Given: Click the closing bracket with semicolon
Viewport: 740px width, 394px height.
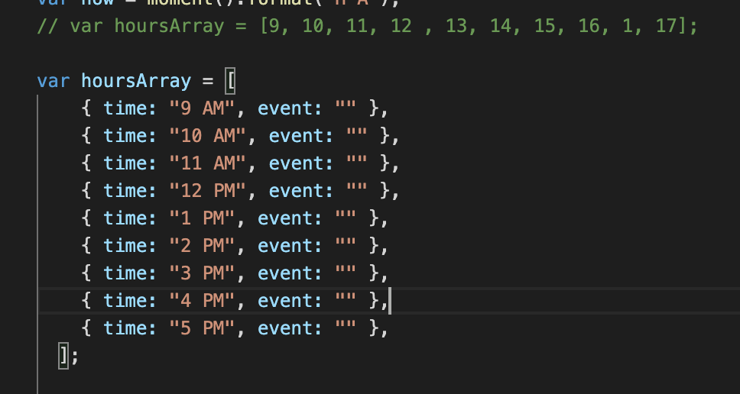Looking at the screenshot, I should [69, 355].
